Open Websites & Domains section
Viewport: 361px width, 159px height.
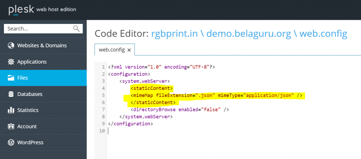coord(43,45)
